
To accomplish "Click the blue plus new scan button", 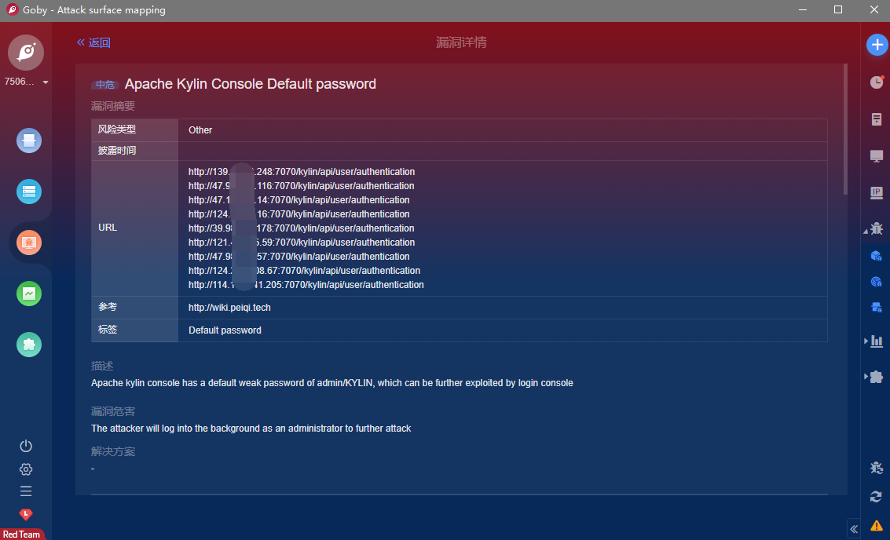I will (877, 45).
